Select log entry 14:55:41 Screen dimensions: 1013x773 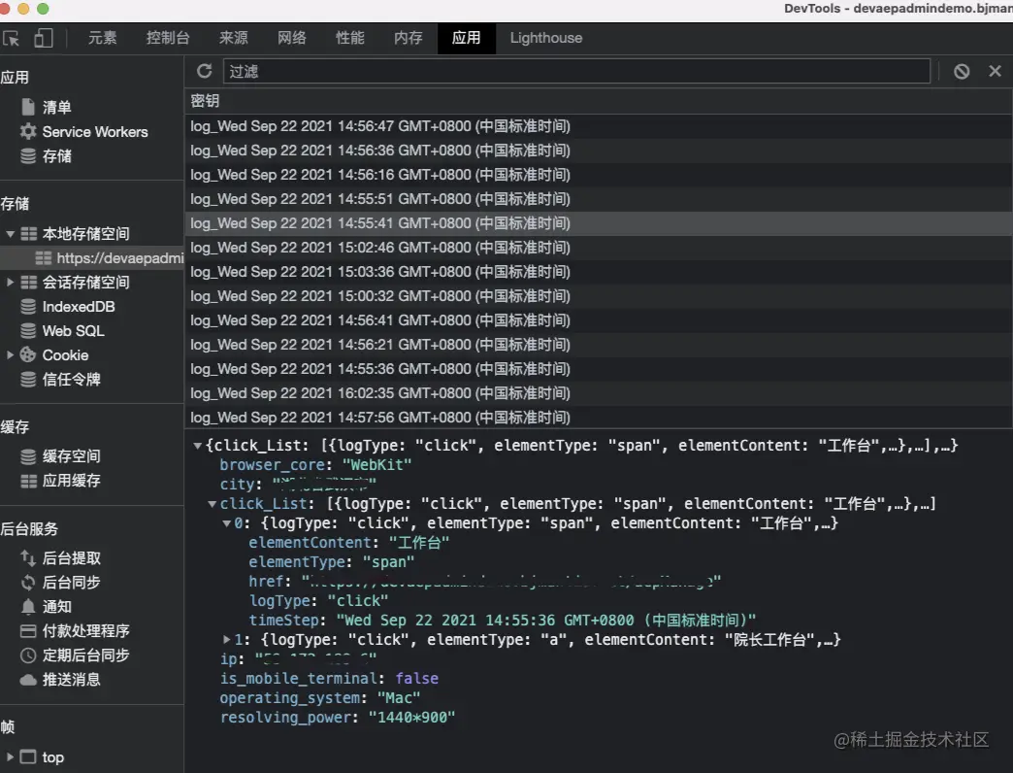click(599, 223)
